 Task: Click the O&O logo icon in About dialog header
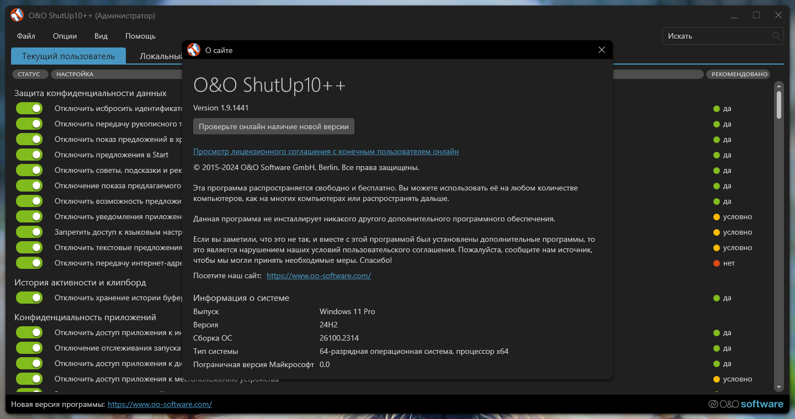pos(194,50)
